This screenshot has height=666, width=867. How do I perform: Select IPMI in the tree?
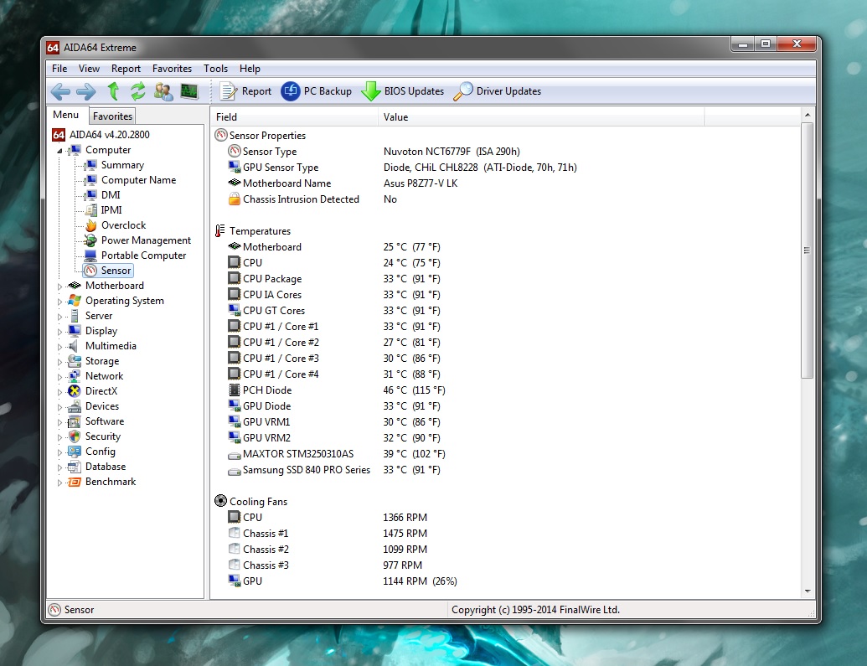tap(111, 210)
